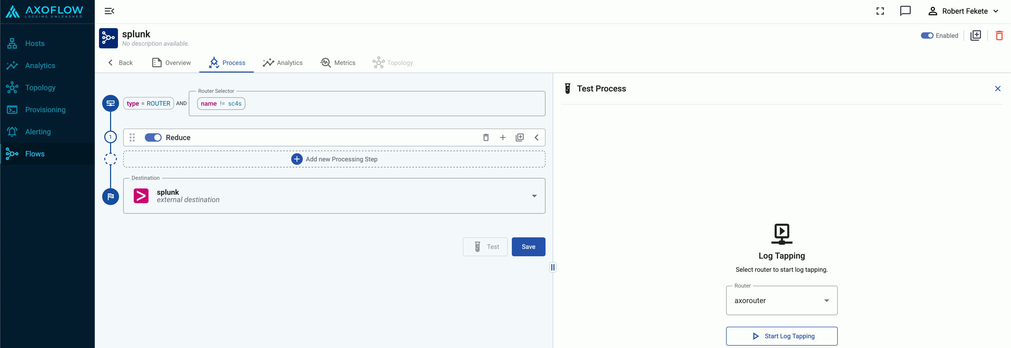Open the Axoflow logo home link
This screenshot has width=1011, height=348.
[44, 12]
